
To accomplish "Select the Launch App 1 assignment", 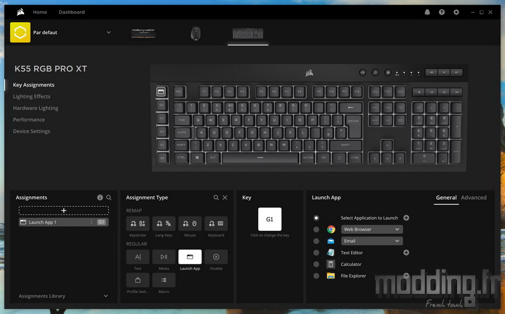I will click(64, 222).
